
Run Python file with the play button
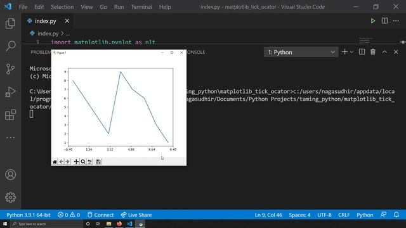click(373, 21)
